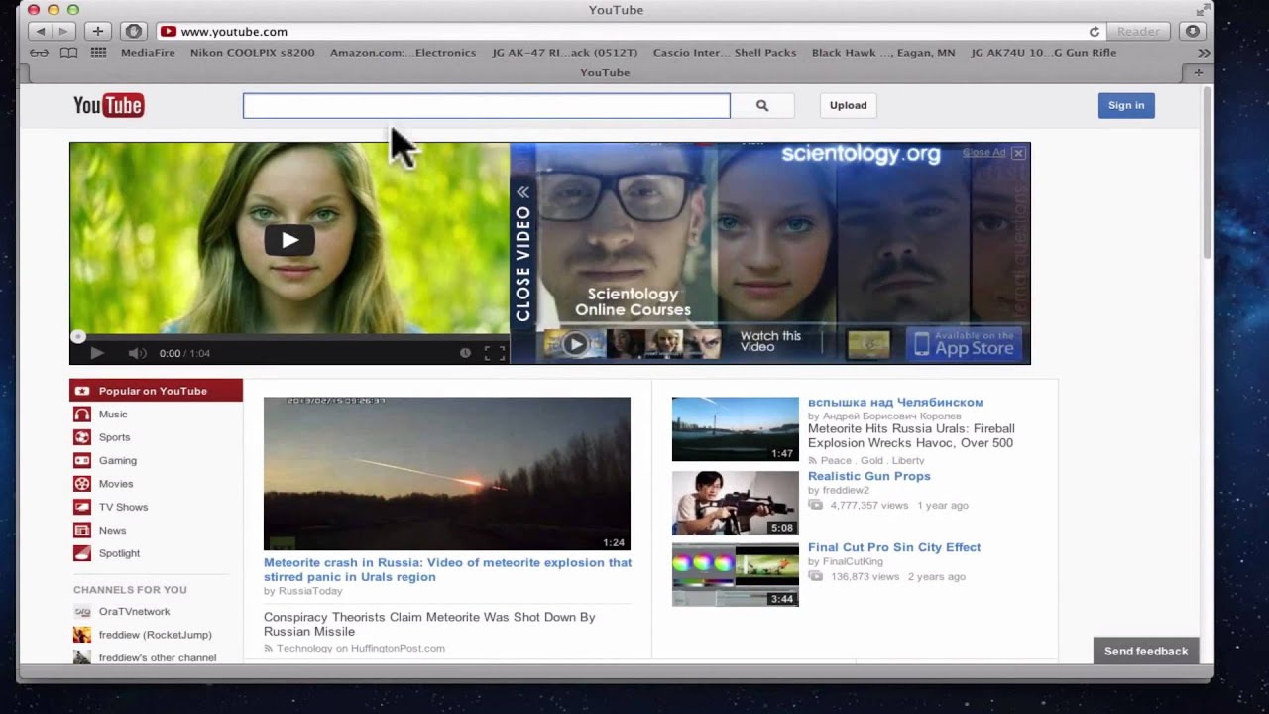Screen dimensions: 1269x714
Task: Click the plus add-bookmark toolbar button
Action: tap(97, 32)
